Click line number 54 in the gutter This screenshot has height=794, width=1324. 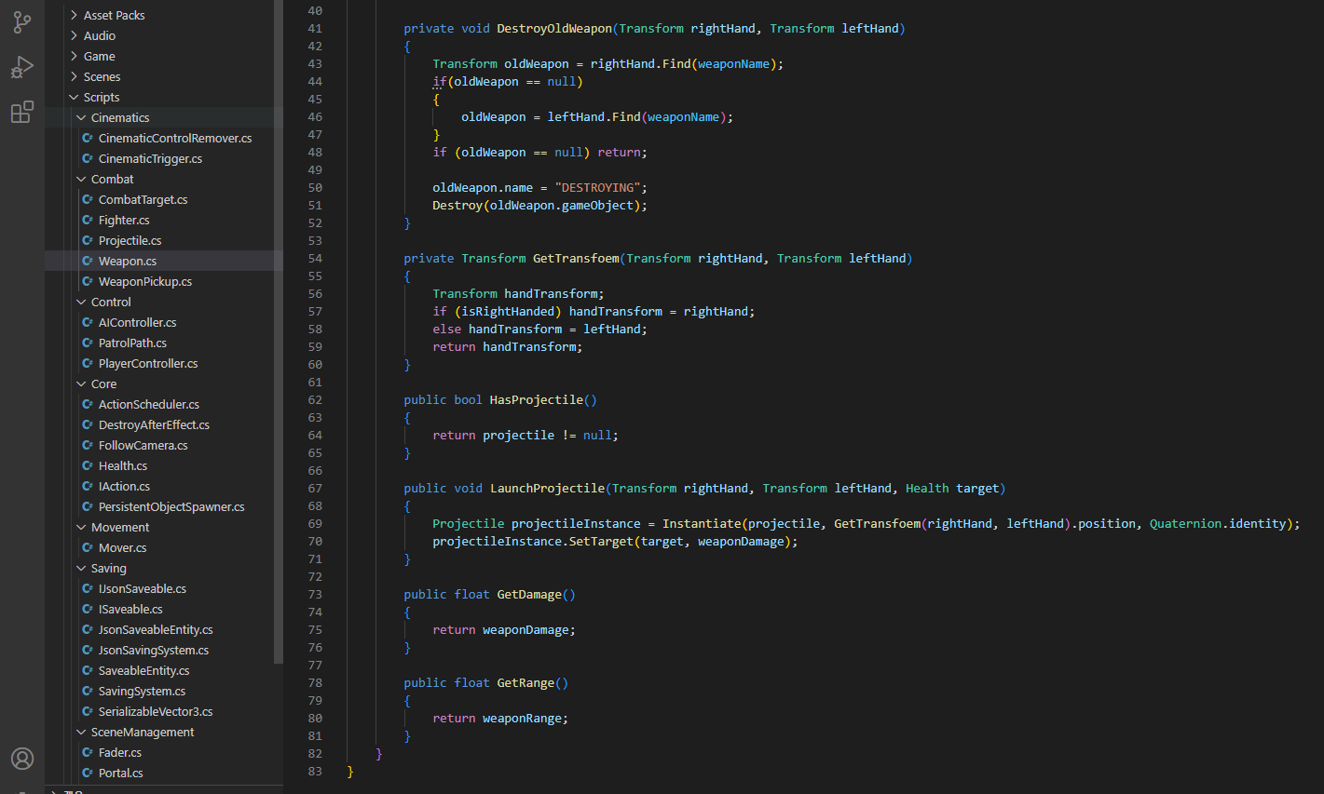coord(315,258)
